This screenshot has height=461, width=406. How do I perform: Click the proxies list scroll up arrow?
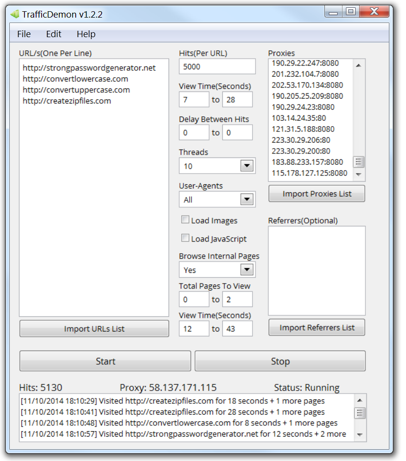(x=359, y=66)
